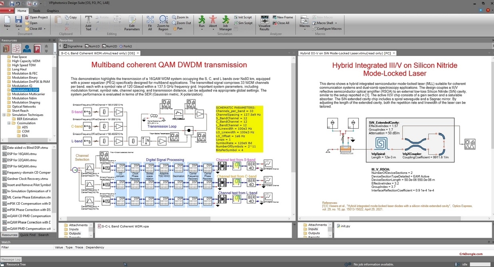The width and height of the screenshot is (494, 267).
Task: Toggle the Sim Script option
Action: click(x=244, y=23)
